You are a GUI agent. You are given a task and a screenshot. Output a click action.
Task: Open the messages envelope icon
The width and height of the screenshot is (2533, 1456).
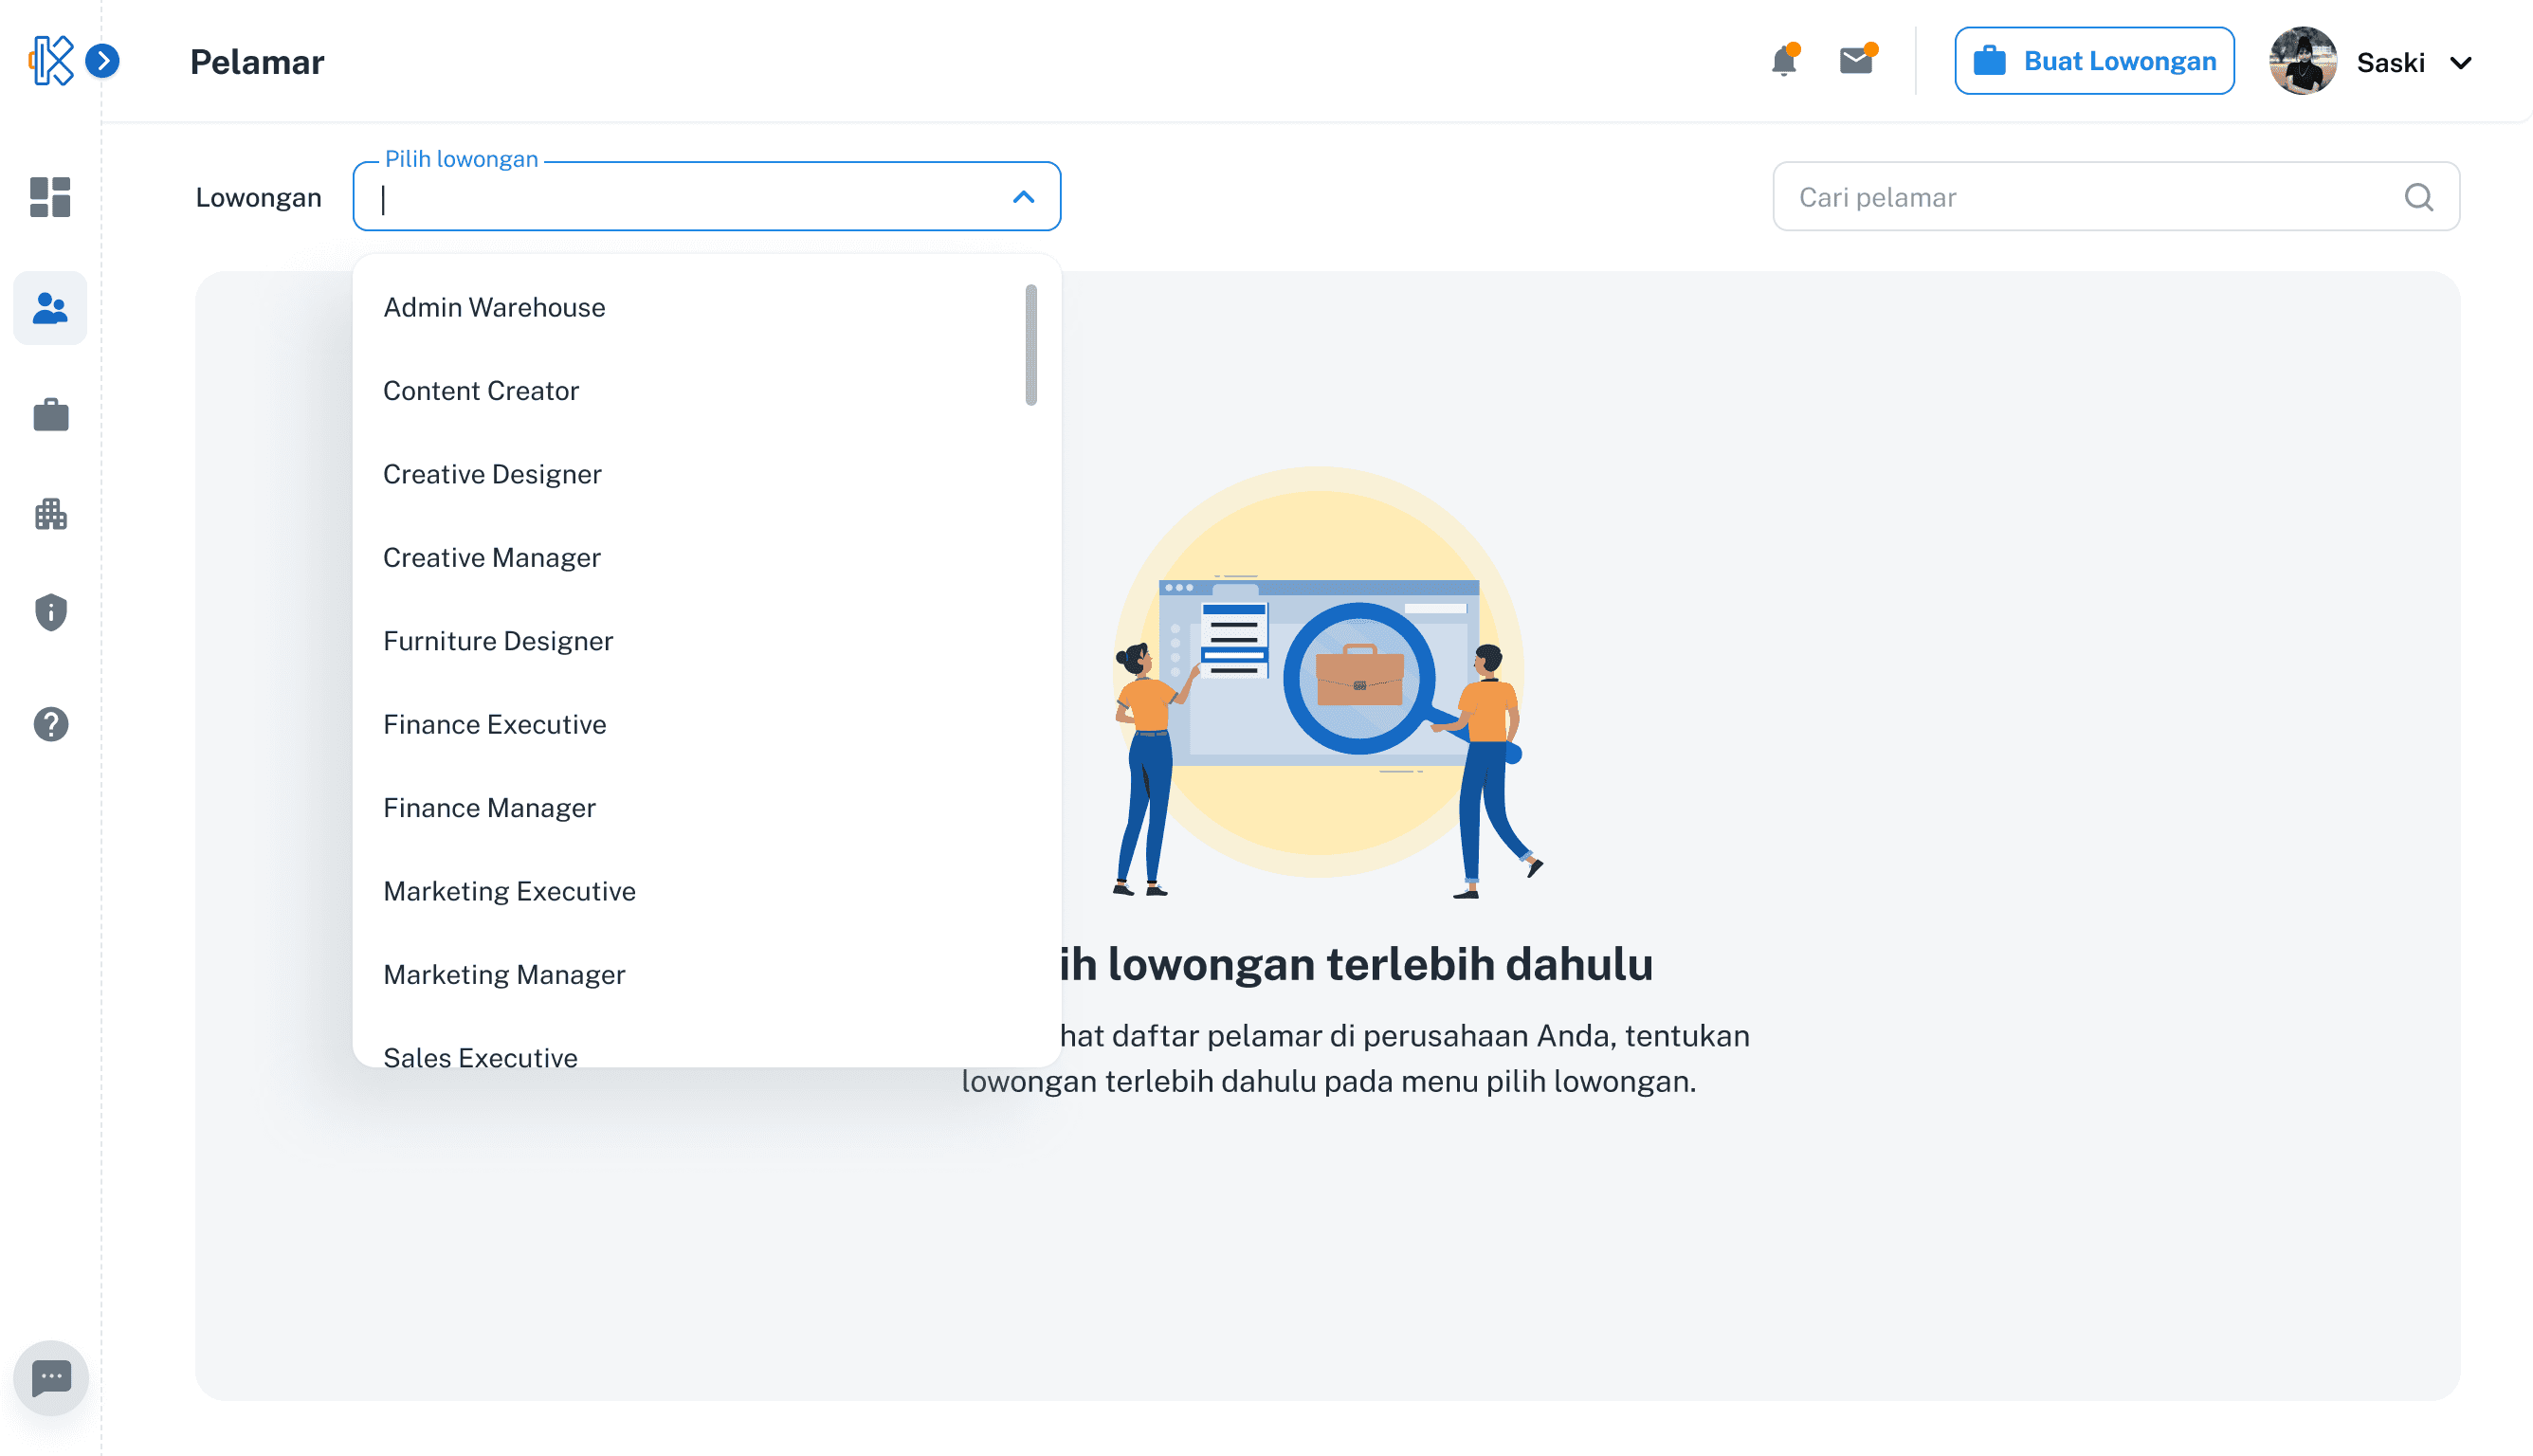point(1855,61)
